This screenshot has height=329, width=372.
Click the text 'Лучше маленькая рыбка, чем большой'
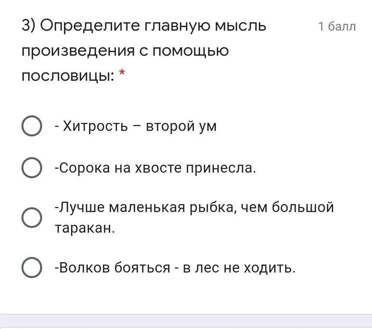[x=194, y=207]
